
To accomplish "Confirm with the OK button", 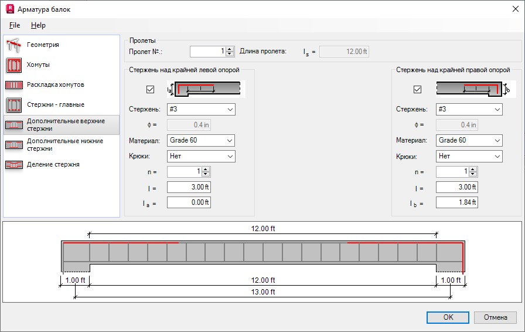I will click(x=448, y=317).
